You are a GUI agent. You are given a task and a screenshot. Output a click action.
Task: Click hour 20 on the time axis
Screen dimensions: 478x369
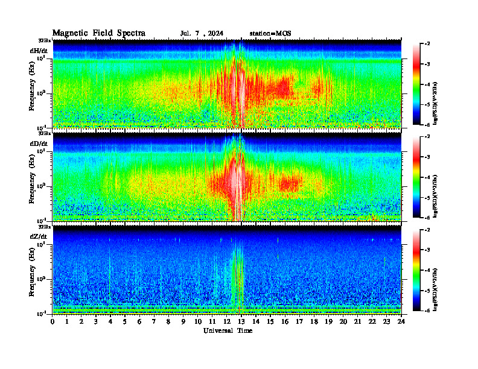pyautogui.click(x=343, y=321)
